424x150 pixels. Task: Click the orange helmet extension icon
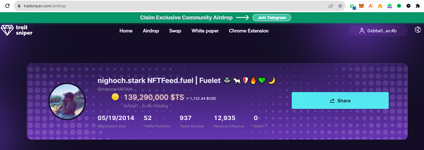tap(380, 6)
